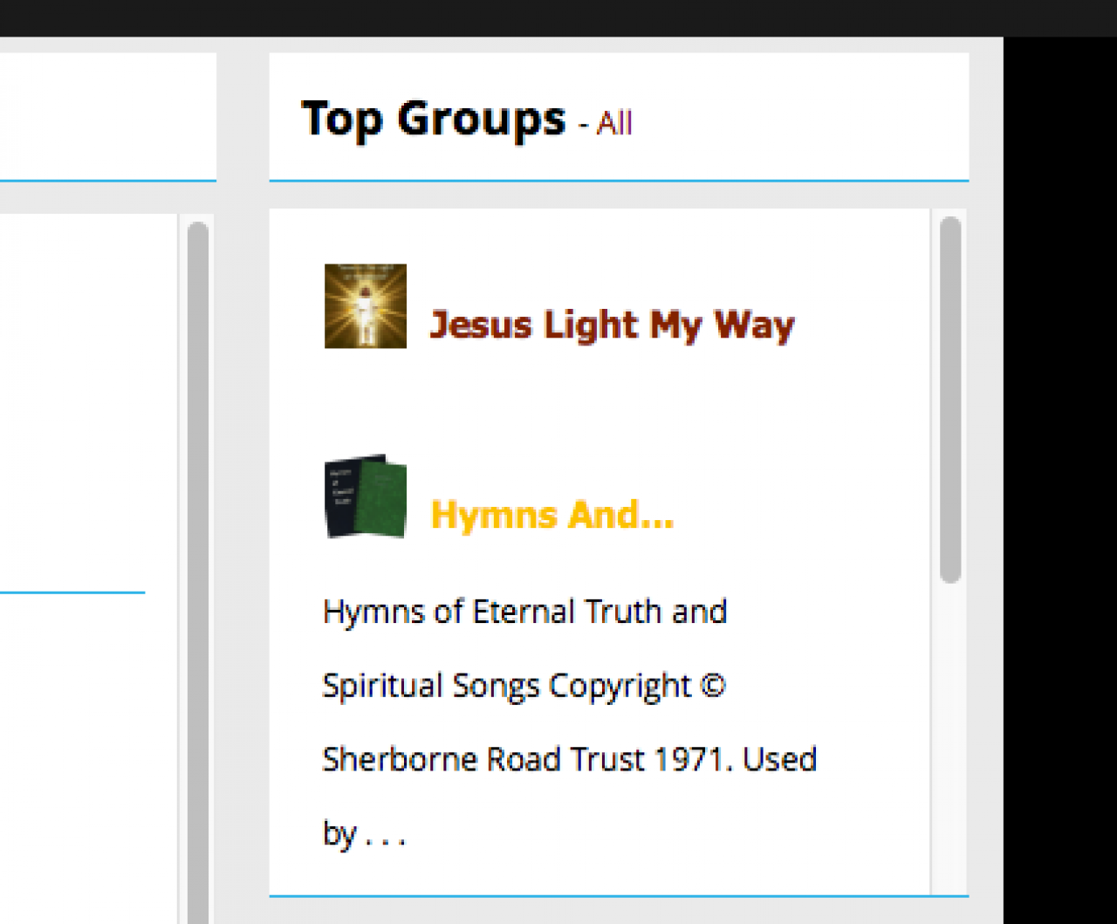1117x924 pixels.
Task: Open the "All" link beside Top Groups
Action: click(614, 123)
